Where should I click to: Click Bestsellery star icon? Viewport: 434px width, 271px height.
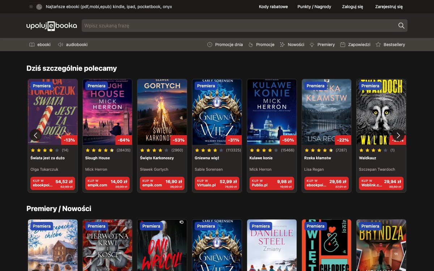[x=378, y=45]
